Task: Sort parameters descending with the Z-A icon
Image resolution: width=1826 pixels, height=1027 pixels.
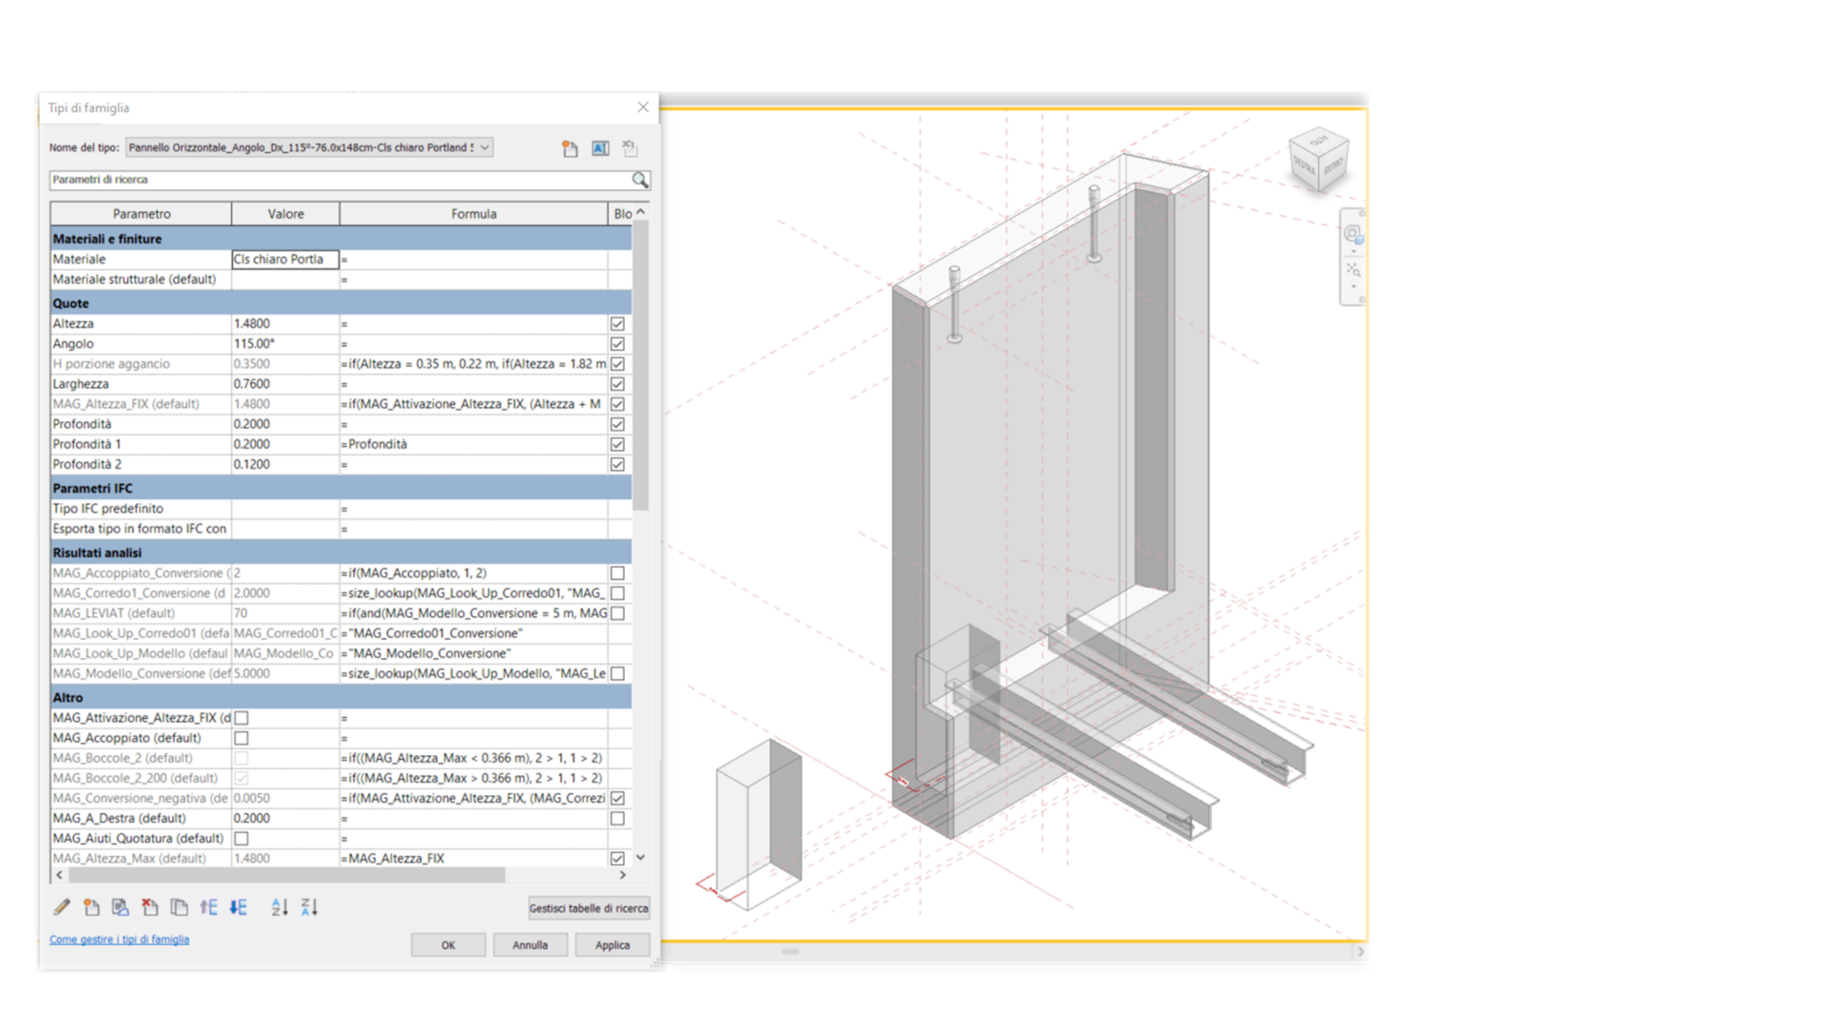Action: pyautogui.click(x=309, y=908)
